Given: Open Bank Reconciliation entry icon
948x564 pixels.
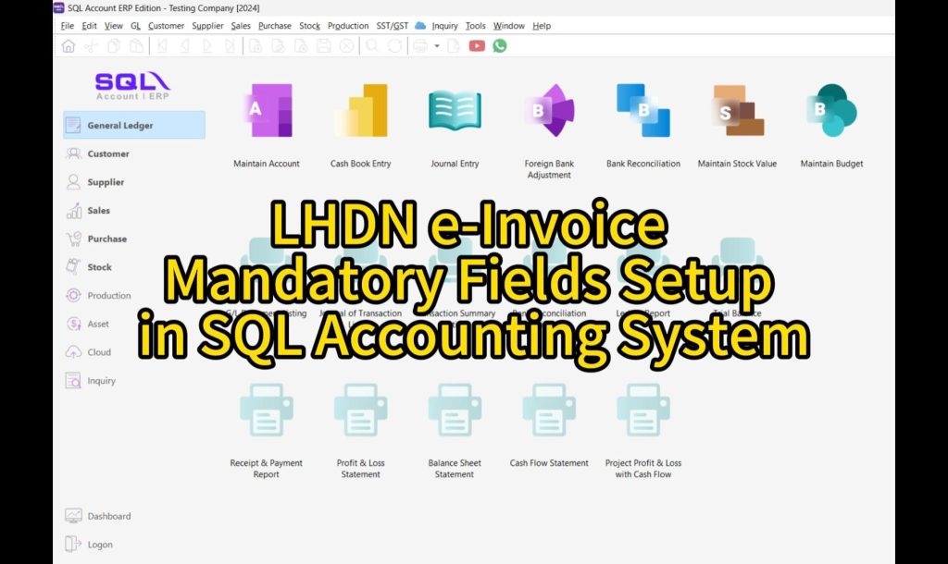Looking at the screenshot, I should coord(643,126).
